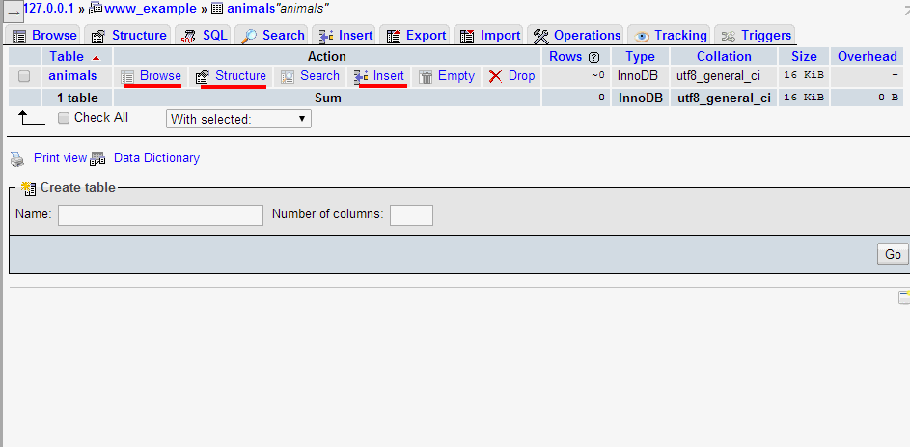Click the Operations tab tools icon
910x447 pixels.
(x=541, y=37)
